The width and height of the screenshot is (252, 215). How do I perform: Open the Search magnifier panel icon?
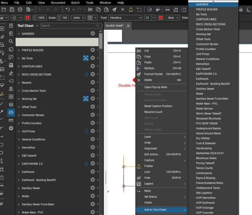point(11,41)
